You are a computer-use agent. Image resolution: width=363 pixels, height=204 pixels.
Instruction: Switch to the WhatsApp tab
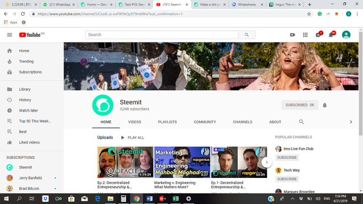[59, 5]
